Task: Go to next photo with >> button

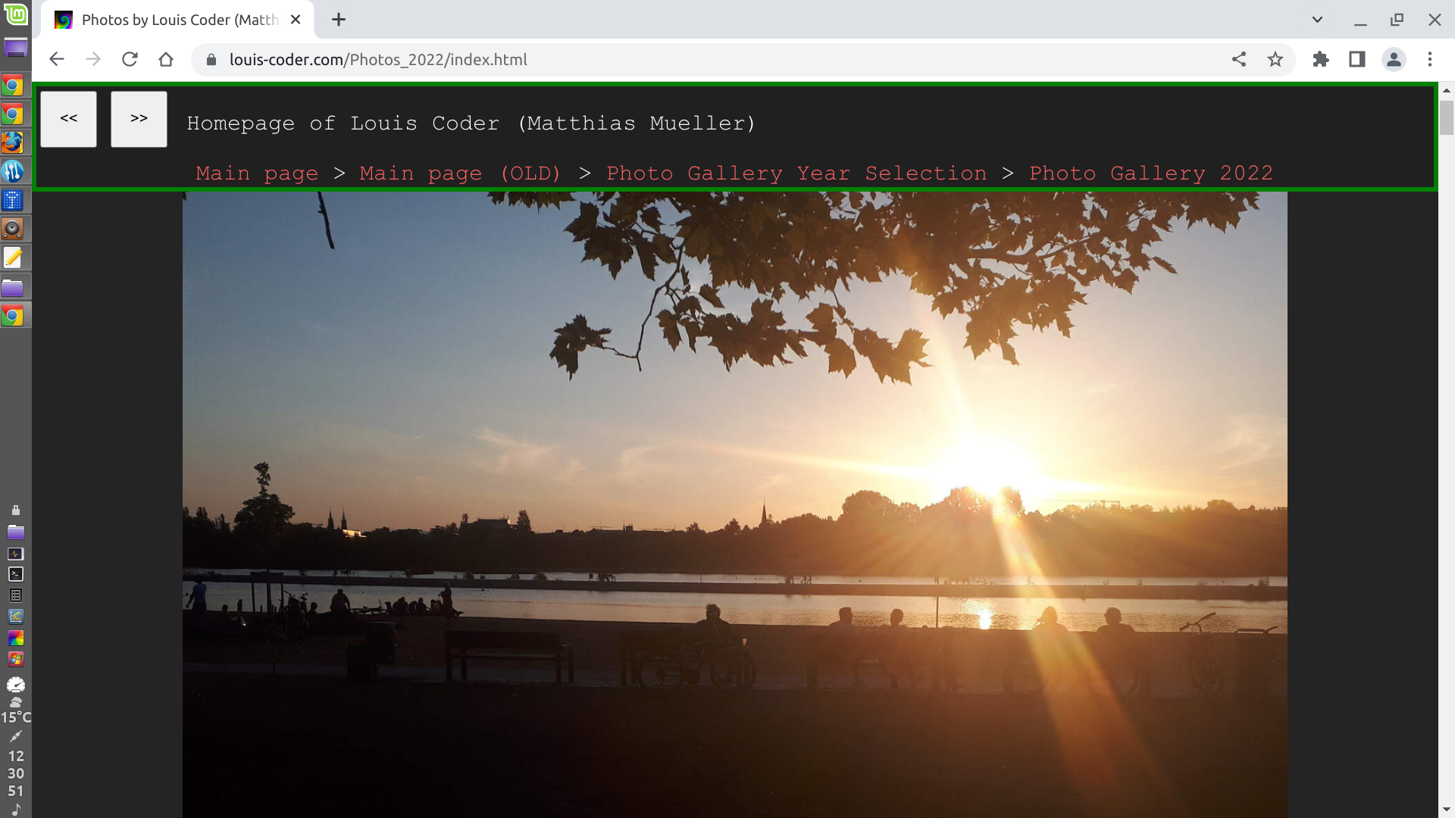Action: pyautogui.click(x=139, y=119)
